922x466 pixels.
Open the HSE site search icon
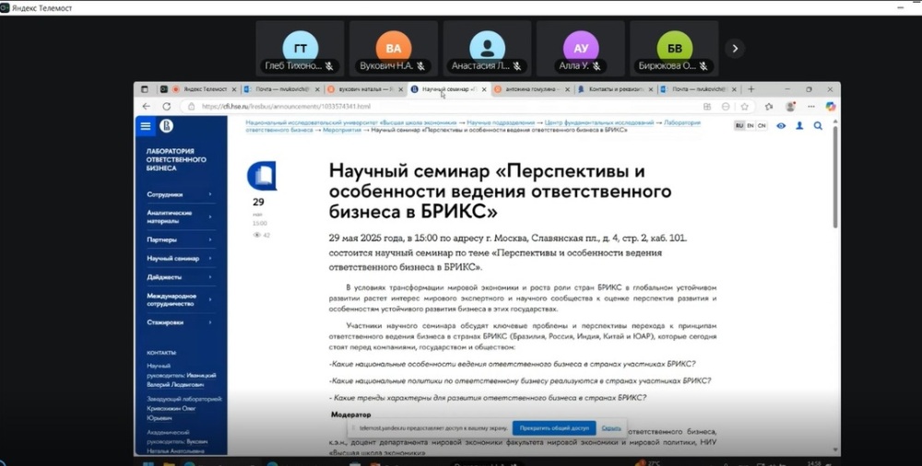click(x=818, y=126)
